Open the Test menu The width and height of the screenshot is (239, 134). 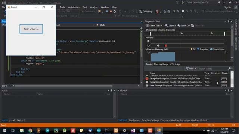(x=85, y=7)
